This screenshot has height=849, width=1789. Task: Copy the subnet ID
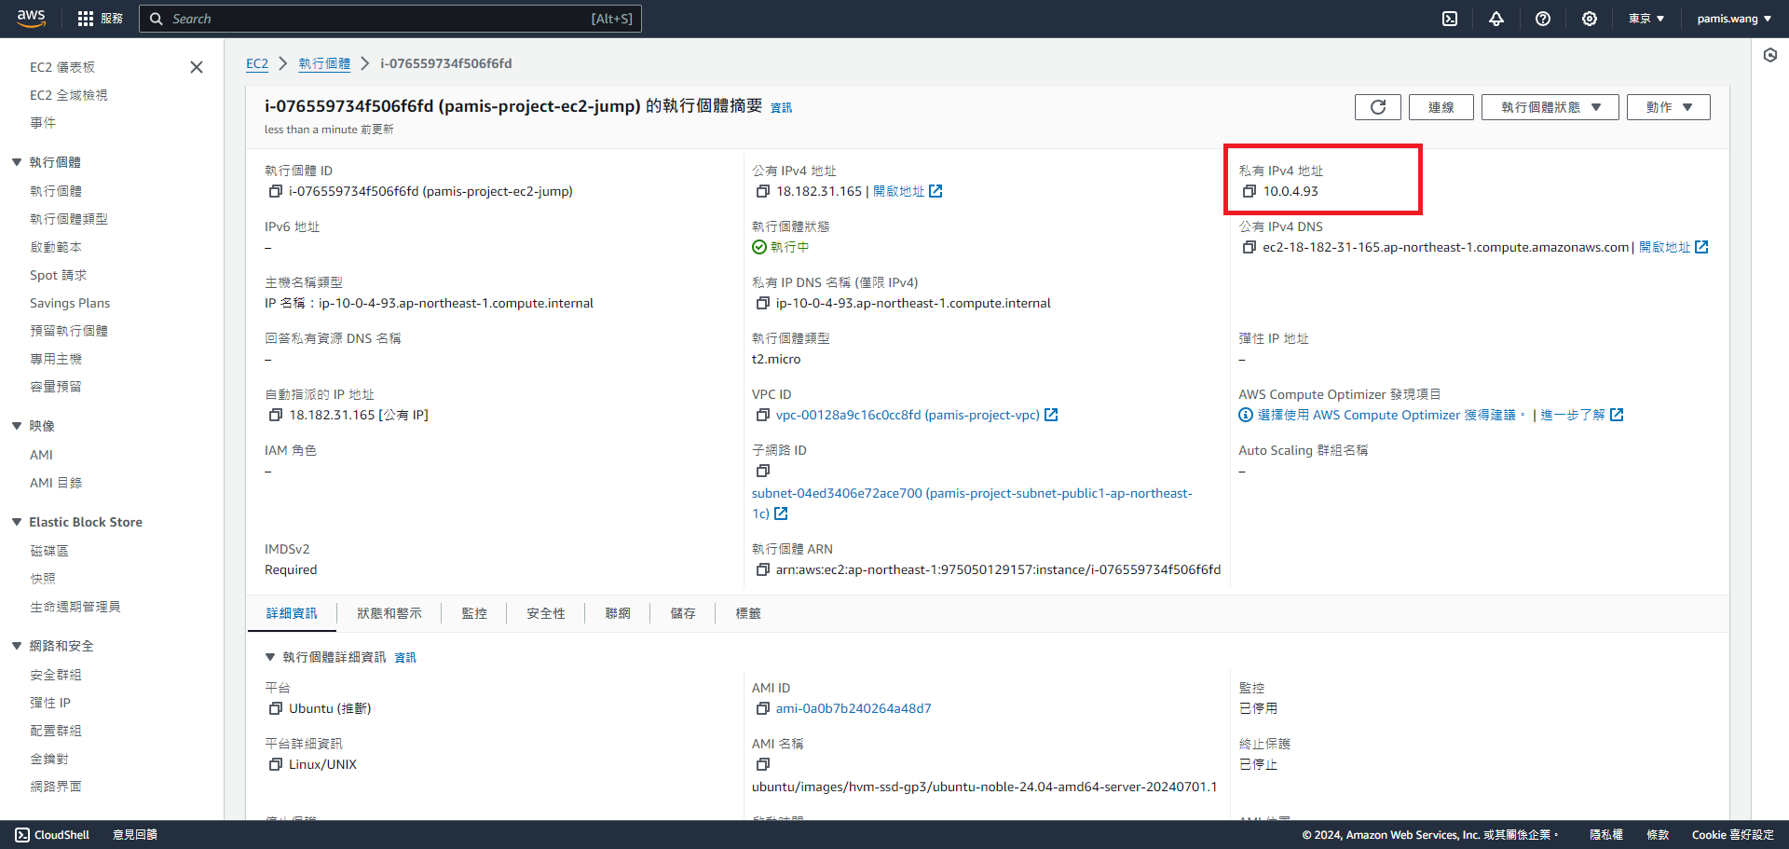(x=763, y=471)
